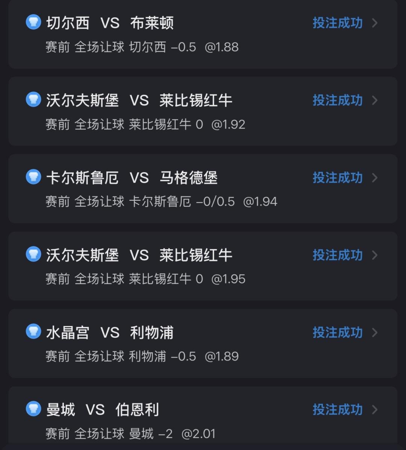Tap the blue icon next to 卡尔斯鲁厄 VS 马格德堡
The width and height of the screenshot is (406, 450).
point(33,177)
